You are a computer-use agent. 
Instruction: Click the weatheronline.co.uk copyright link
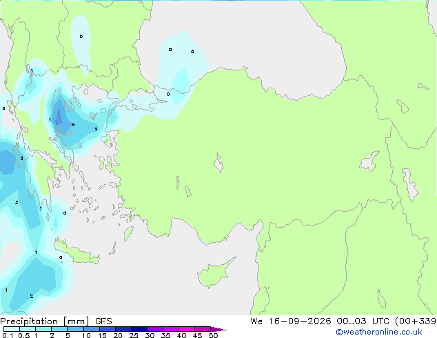[x=379, y=332]
